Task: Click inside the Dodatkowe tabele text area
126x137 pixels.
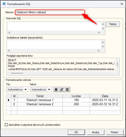Action: [54, 44]
